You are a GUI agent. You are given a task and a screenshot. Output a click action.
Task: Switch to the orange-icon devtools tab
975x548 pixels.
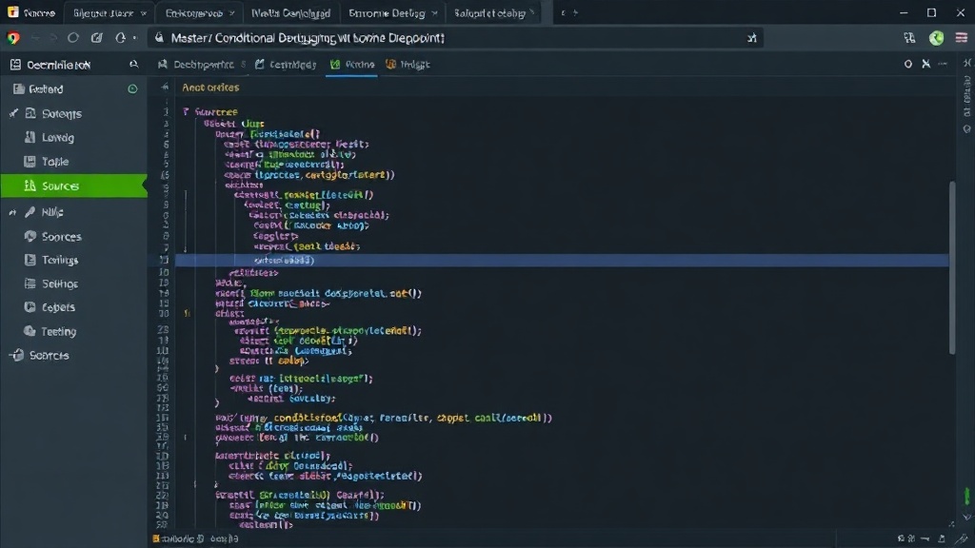pos(408,65)
